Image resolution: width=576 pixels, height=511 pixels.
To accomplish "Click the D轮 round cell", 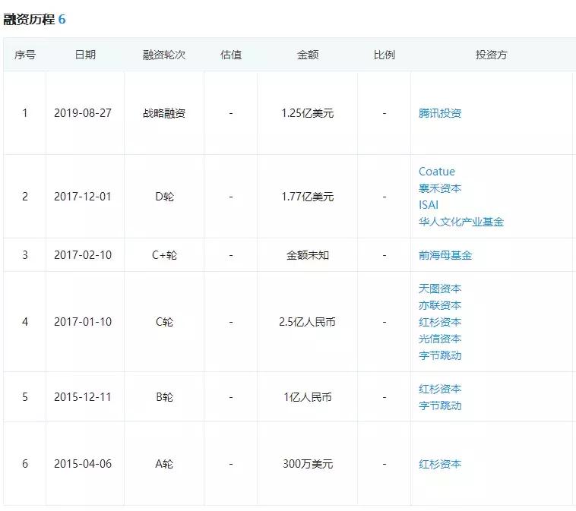I will (164, 197).
